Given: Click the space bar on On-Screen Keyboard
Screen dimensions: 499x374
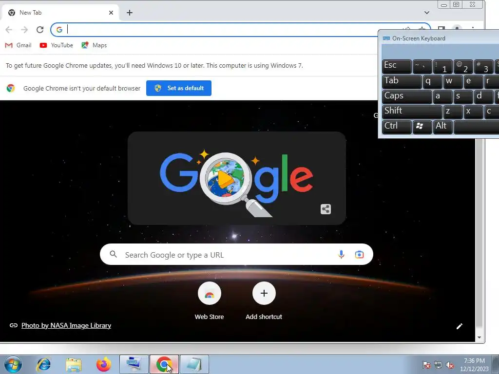Looking at the screenshot, I should coord(476,127).
